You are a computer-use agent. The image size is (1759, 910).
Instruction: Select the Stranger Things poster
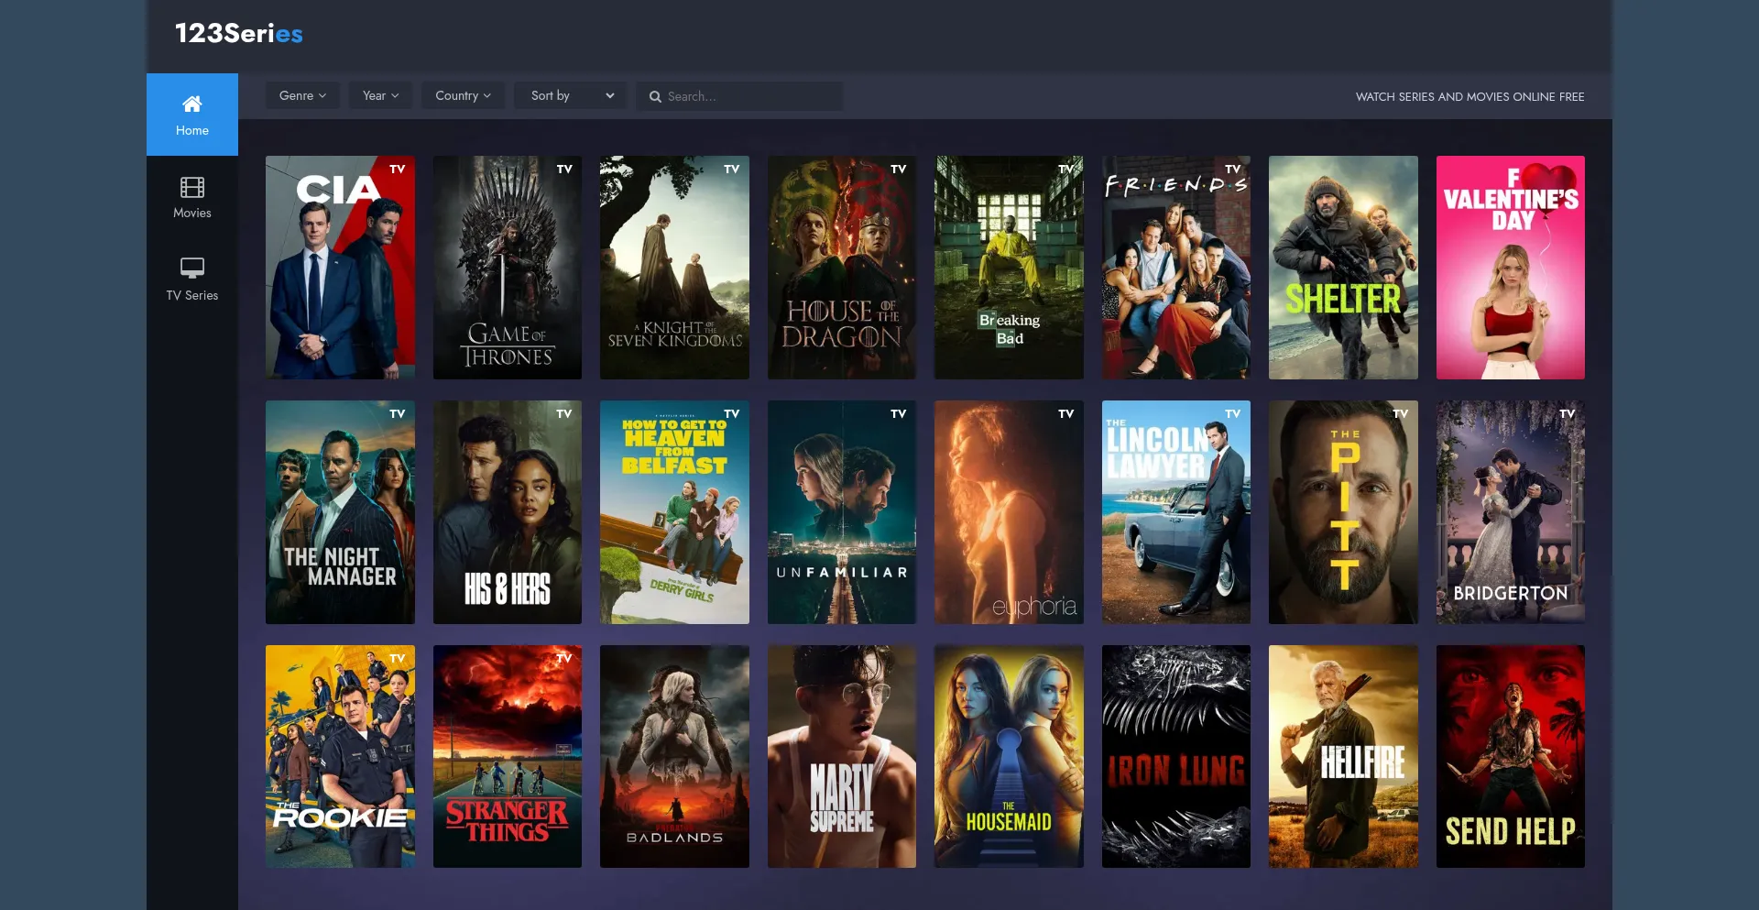tap(508, 757)
